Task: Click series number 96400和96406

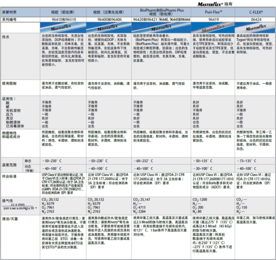Action: click(x=109, y=19)
